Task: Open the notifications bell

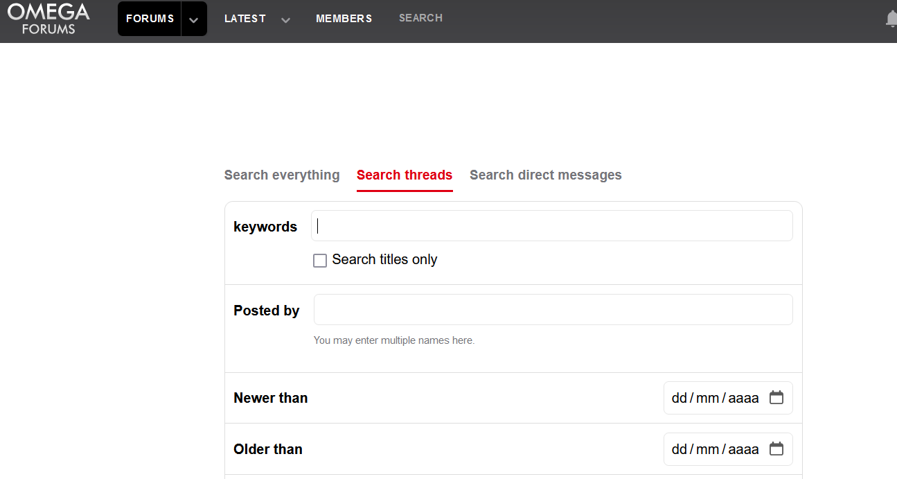Action: (891, 19)
